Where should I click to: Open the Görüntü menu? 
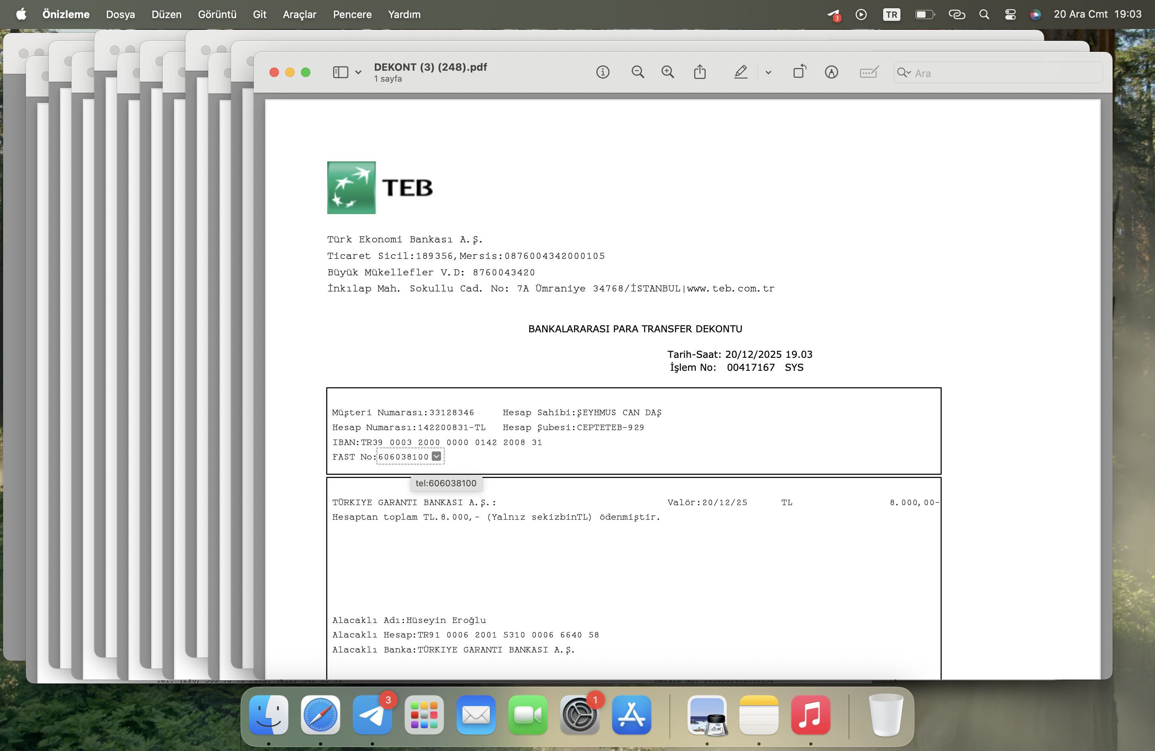point(217,15)
